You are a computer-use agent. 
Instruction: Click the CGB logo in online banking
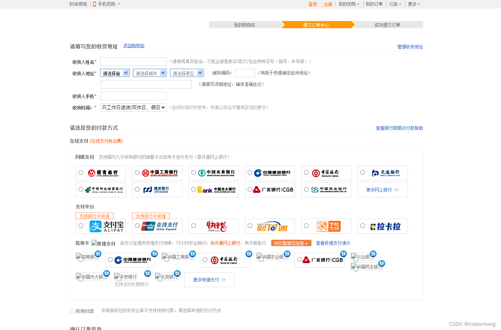pyautogui.click(x=273, y=190)
